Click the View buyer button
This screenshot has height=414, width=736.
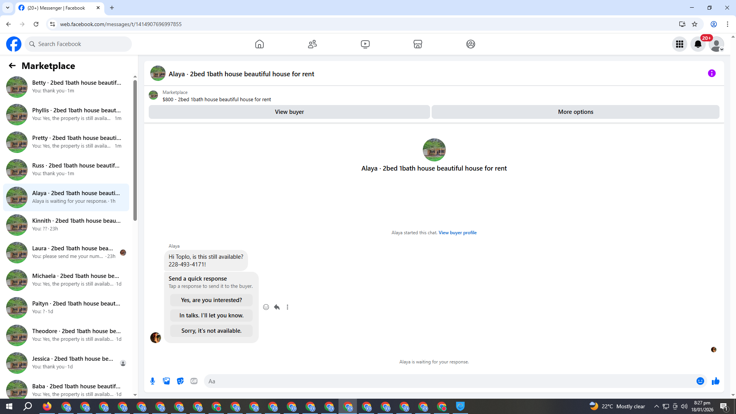[289, 112]
